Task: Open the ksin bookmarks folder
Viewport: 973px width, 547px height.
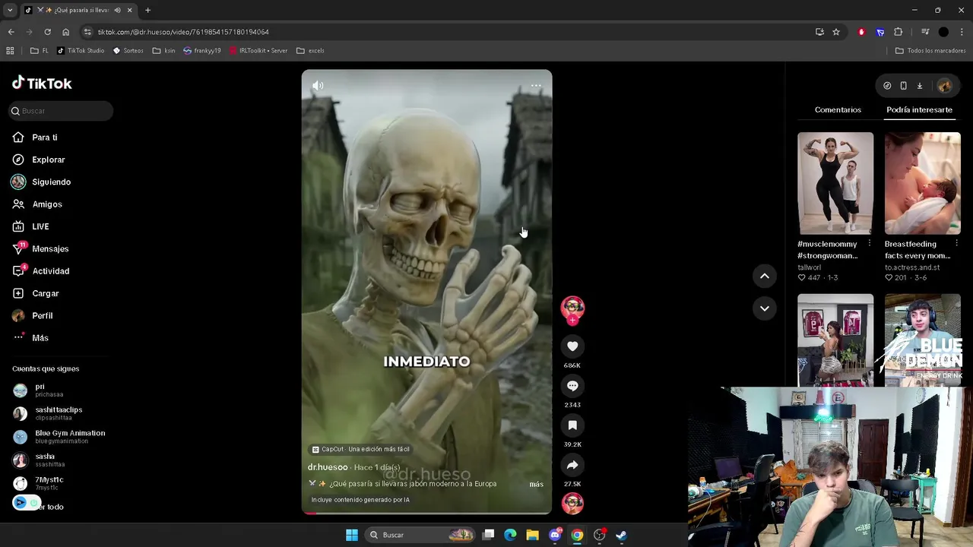Action: (x=163, y=51)
